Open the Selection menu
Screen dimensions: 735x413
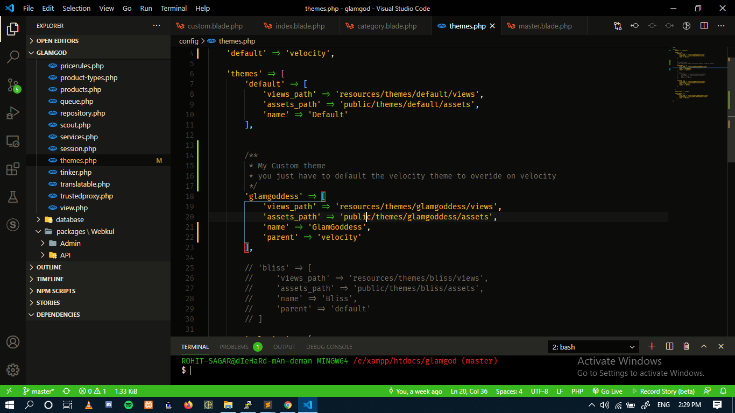(x=76, y=9)
